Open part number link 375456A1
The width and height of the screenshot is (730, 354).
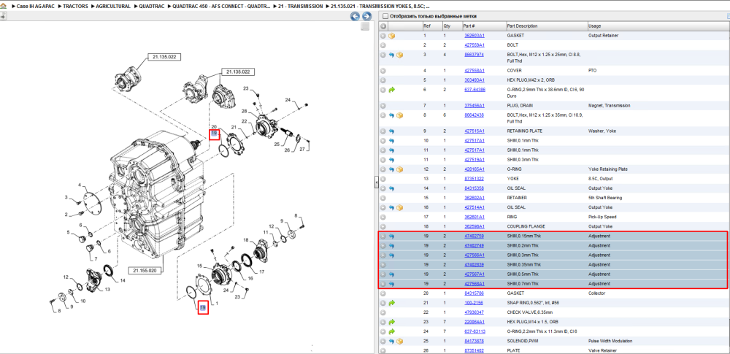(x=474, y=106)
